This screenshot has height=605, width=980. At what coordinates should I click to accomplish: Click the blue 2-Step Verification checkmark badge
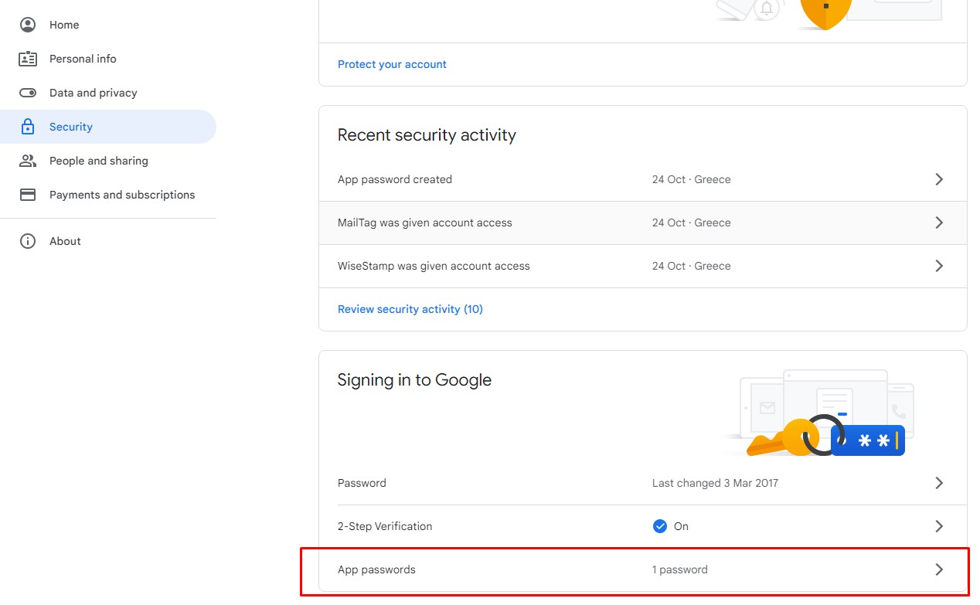pyautogui.click(x=659, y=525)
